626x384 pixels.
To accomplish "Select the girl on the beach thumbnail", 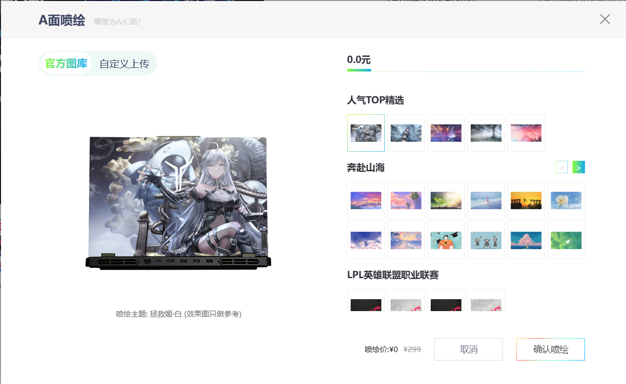I will pyautogui.click(x=486, y=200).
